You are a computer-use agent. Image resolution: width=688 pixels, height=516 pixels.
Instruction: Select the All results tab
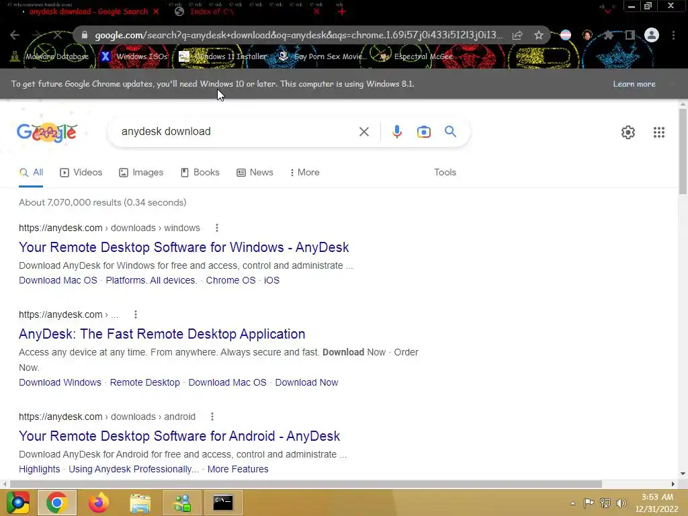tap(31, 173)
